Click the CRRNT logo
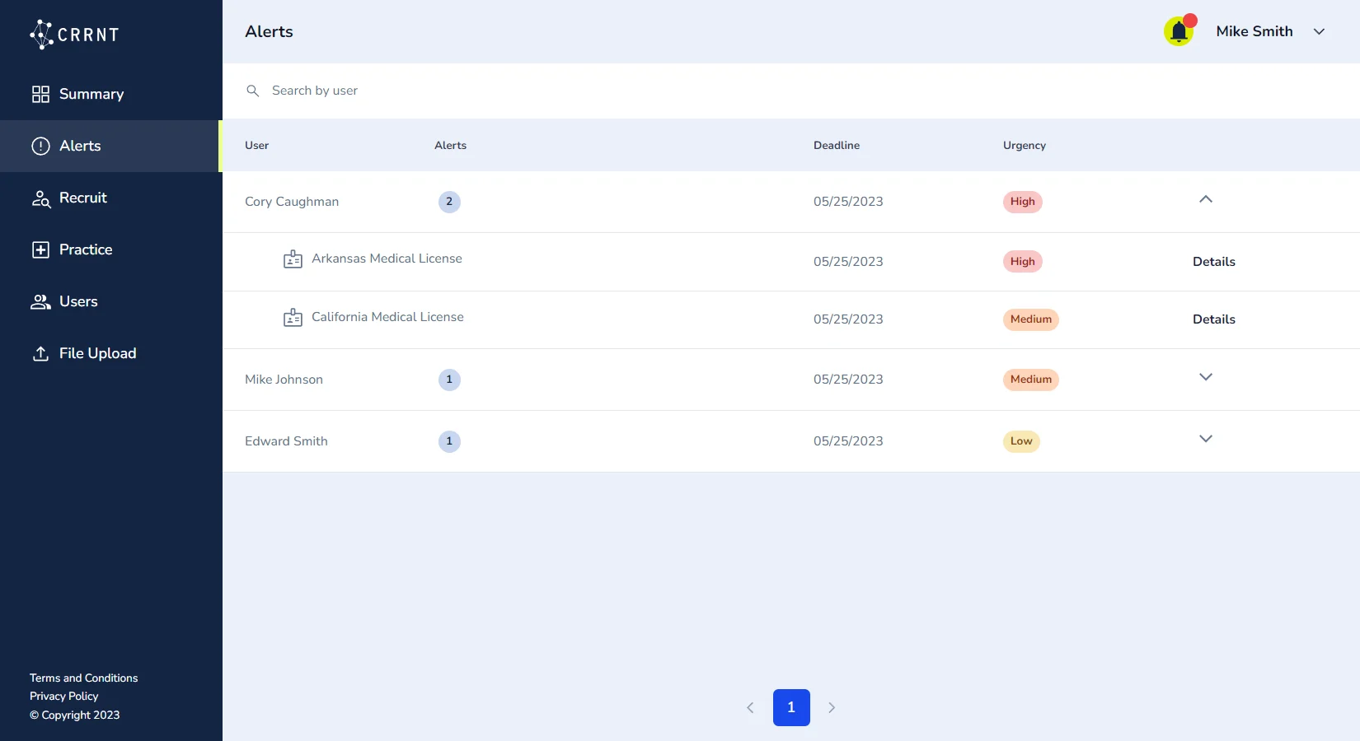 (x=75, y=35)
